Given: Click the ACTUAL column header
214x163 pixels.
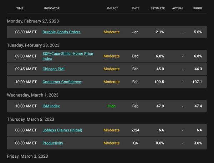Looking at the screenshot, I should click(x=178, y=8).
